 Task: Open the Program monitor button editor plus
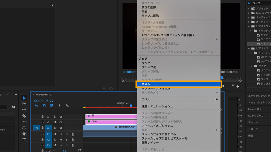pos(238,86)
